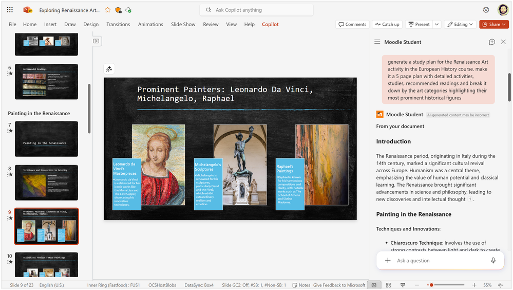Open the Design tab
This screenshot has width=513, height=290.
point(91,24)
